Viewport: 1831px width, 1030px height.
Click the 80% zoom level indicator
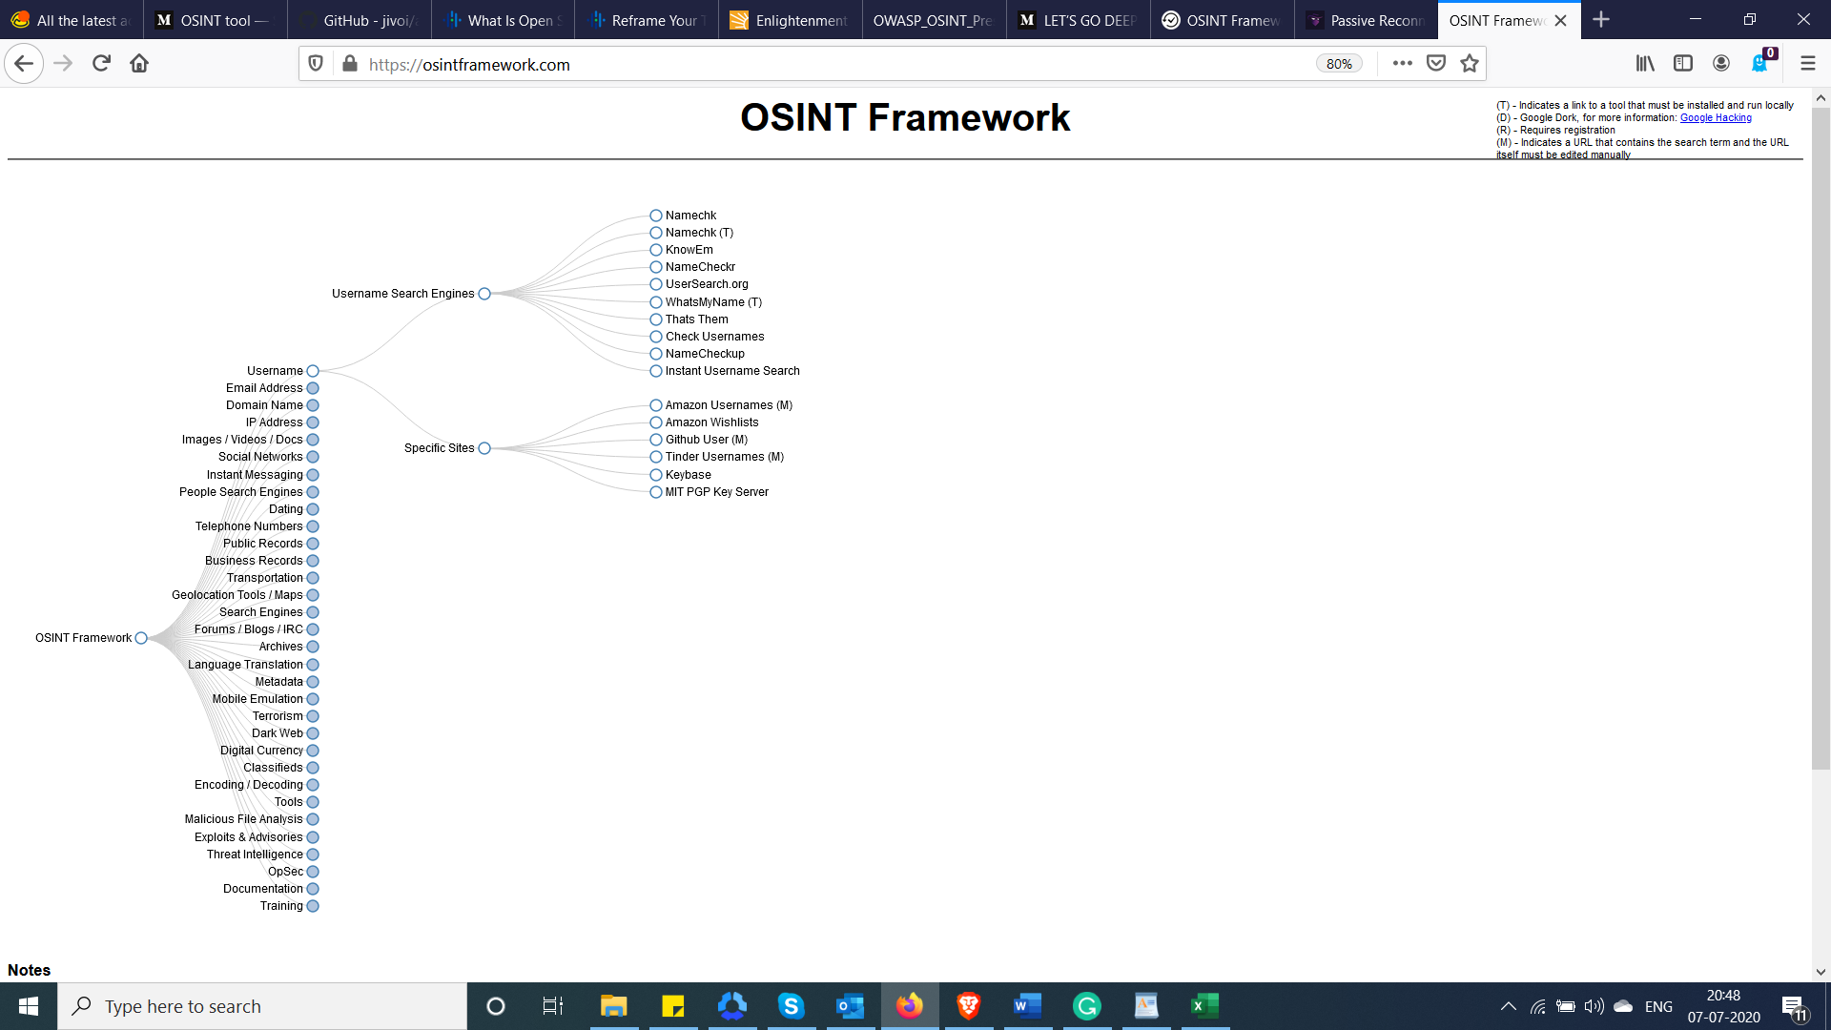pos(1339,64)
